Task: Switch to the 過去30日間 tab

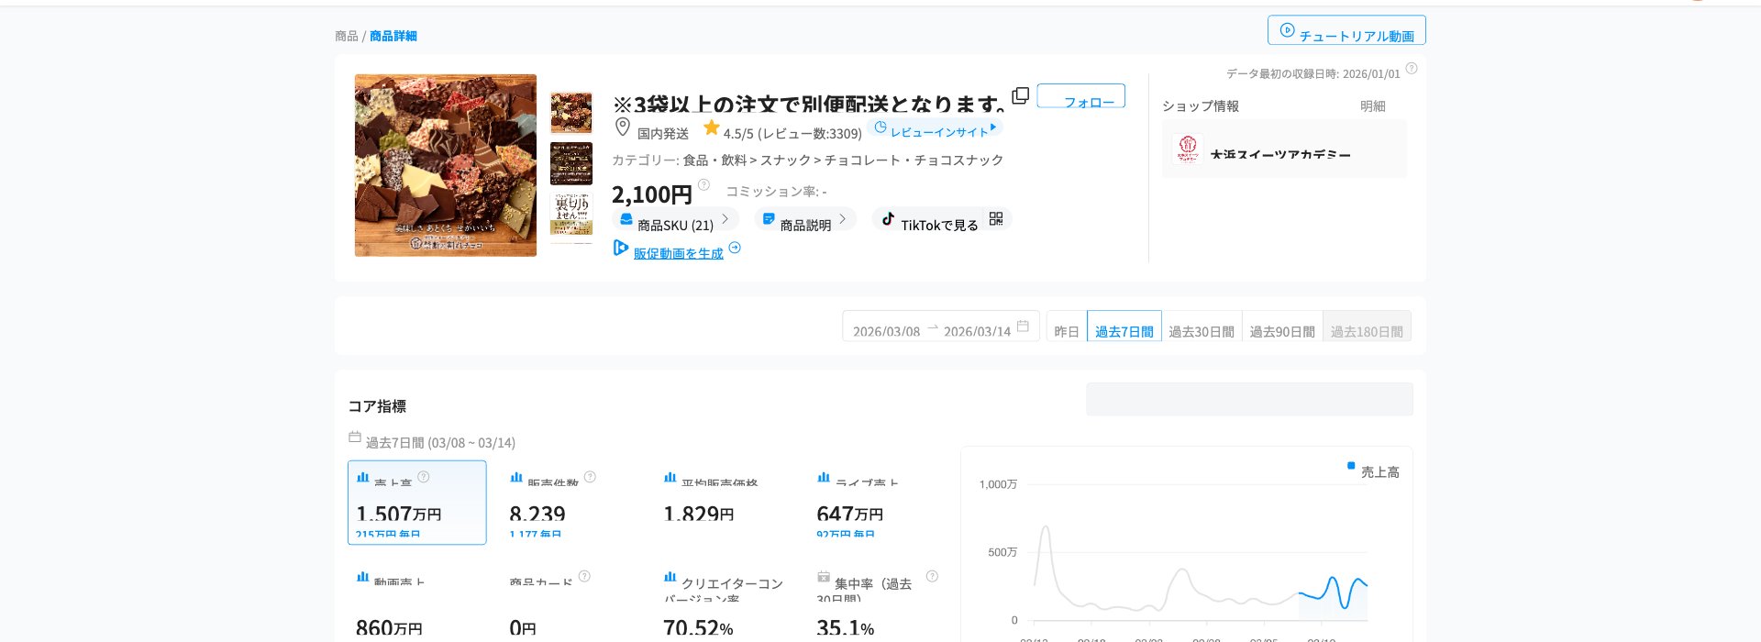Action: [1202, 327]
